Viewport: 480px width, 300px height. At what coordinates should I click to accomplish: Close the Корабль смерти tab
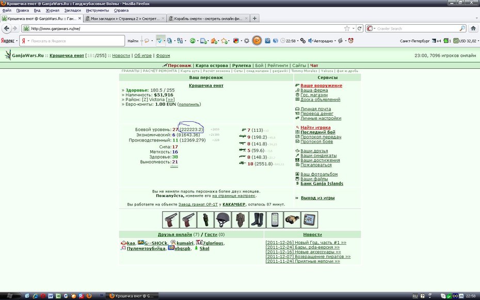tap(246, 19)
